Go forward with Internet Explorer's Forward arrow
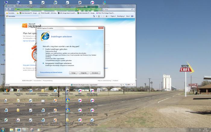 (x=10, y=9)
